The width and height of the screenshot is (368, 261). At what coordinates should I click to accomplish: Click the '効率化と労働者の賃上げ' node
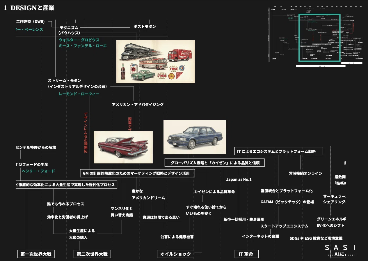(x=67, y=217)
